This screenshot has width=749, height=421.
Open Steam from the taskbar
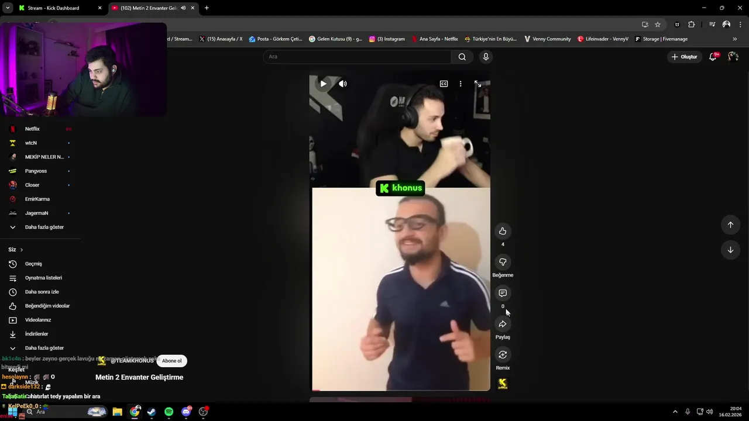pos(152,412)
